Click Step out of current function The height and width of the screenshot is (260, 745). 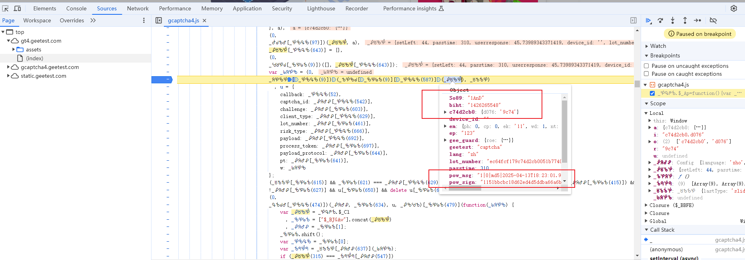coord(685,20)
